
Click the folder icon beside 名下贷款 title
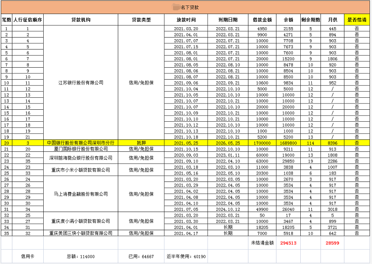point(176,7)
